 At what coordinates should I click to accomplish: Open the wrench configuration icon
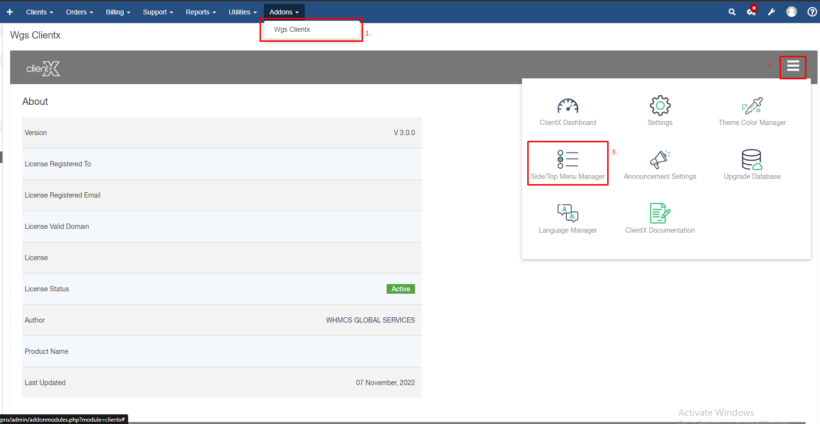[771, 12]
